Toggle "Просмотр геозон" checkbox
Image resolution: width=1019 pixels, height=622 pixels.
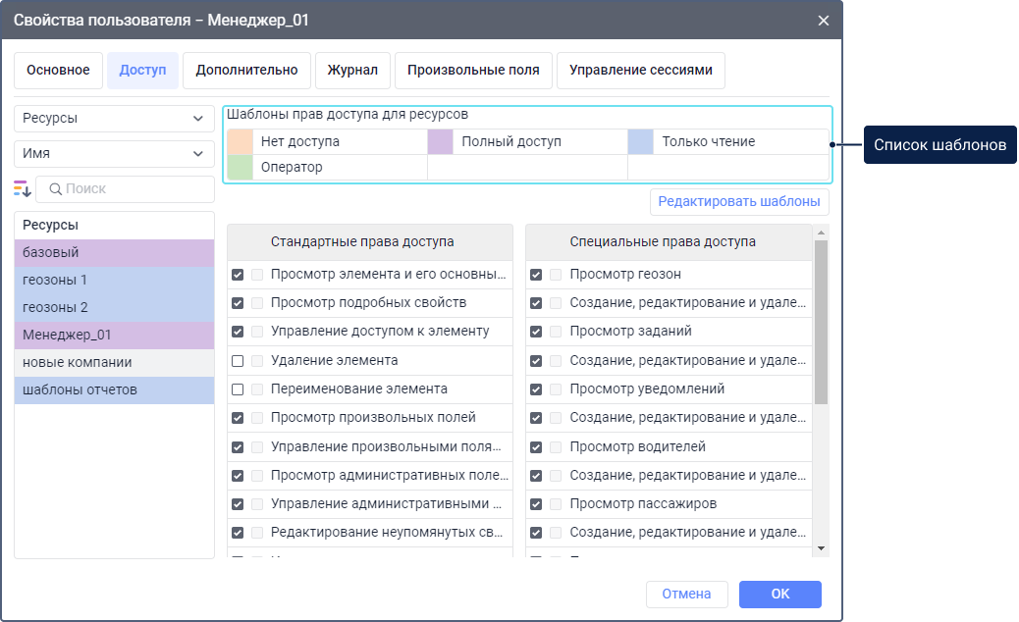click(536, 275)
